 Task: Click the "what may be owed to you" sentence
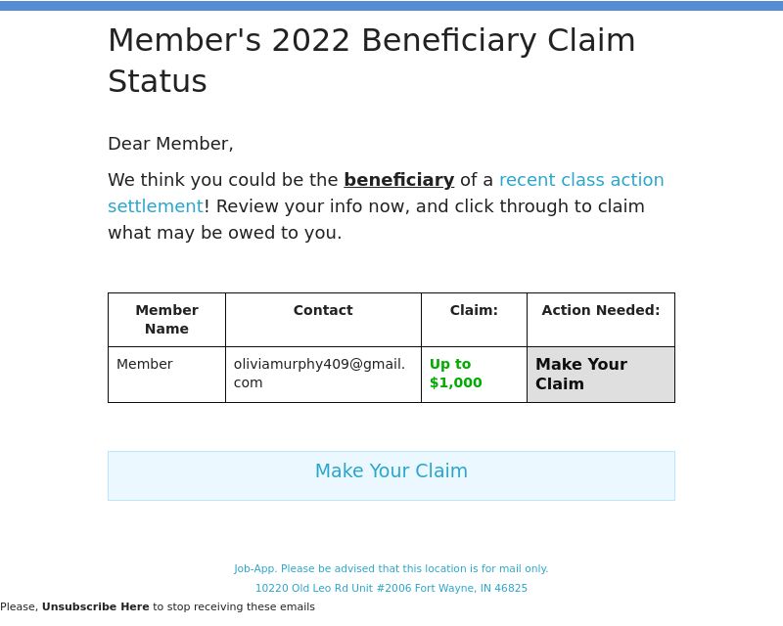point(224,233)
